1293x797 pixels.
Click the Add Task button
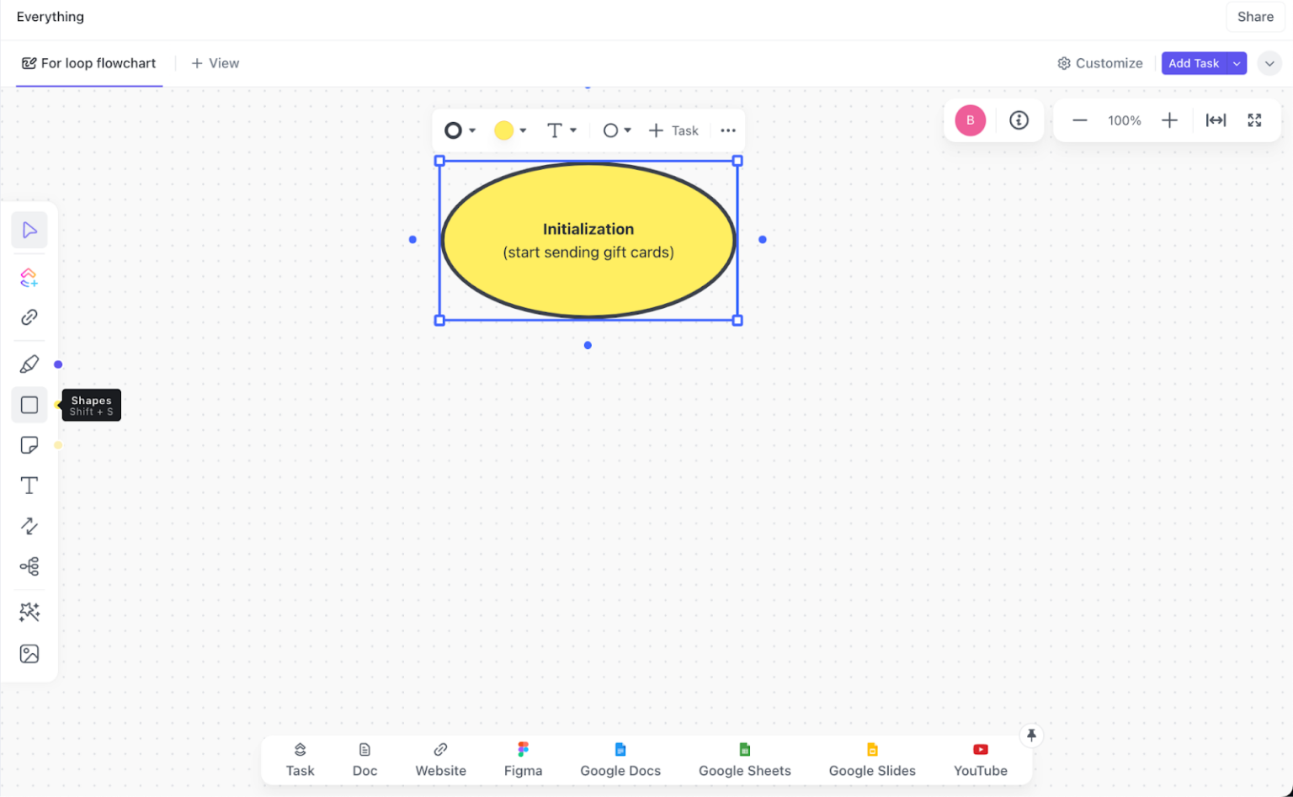(x=1194, y=63)
